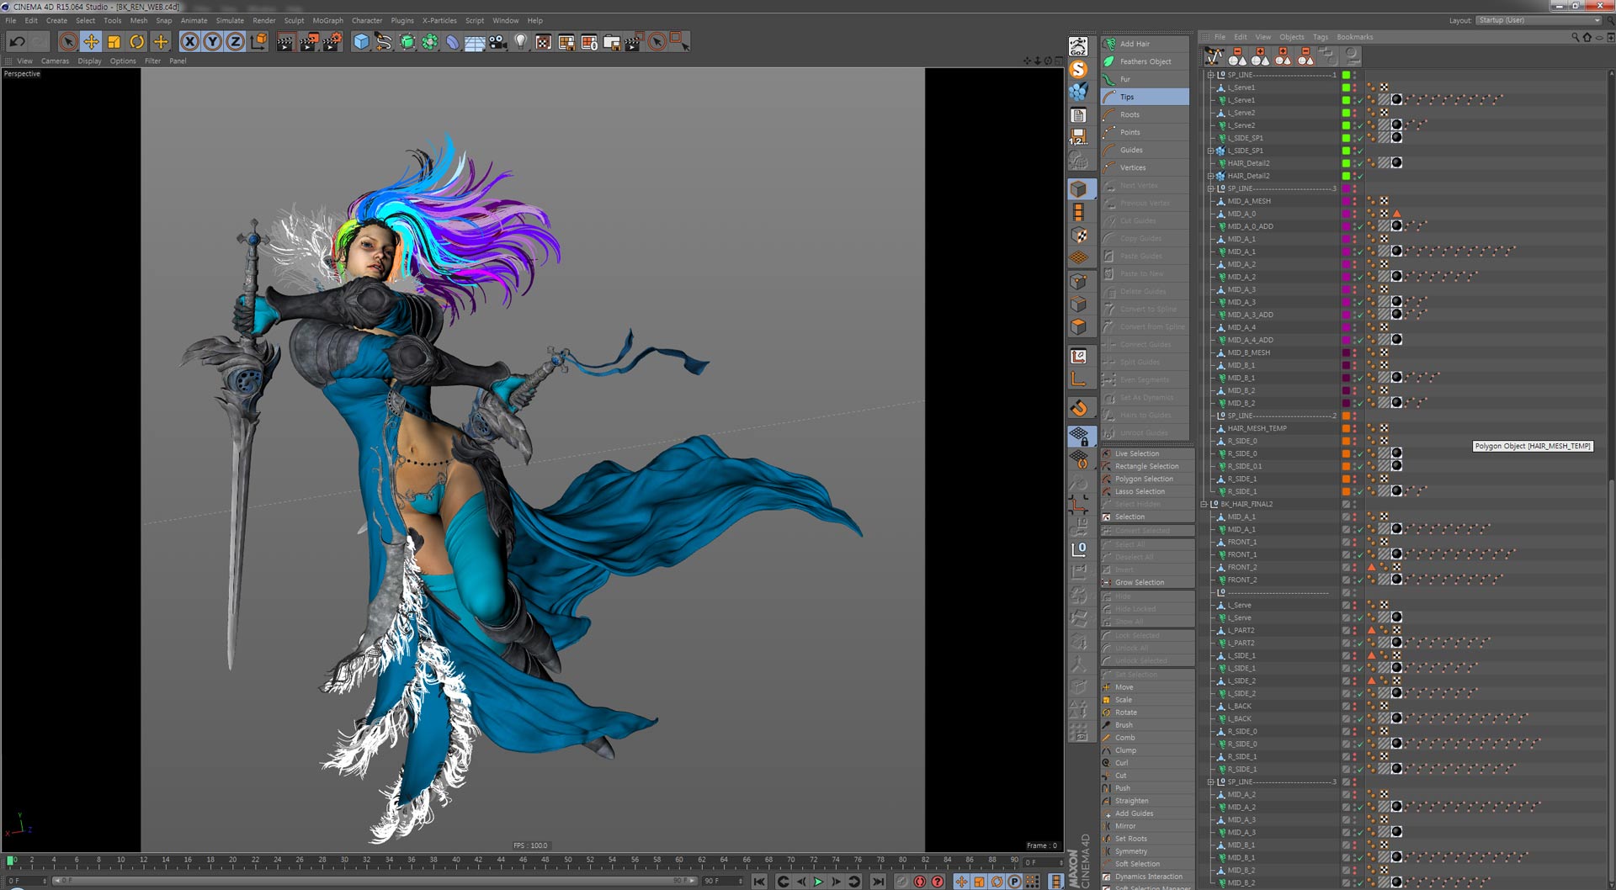This screenshot has height=890, width=1616.
Task: Collapse the BK_HAIR_FINAL2 group
Action: [1204, 504]
